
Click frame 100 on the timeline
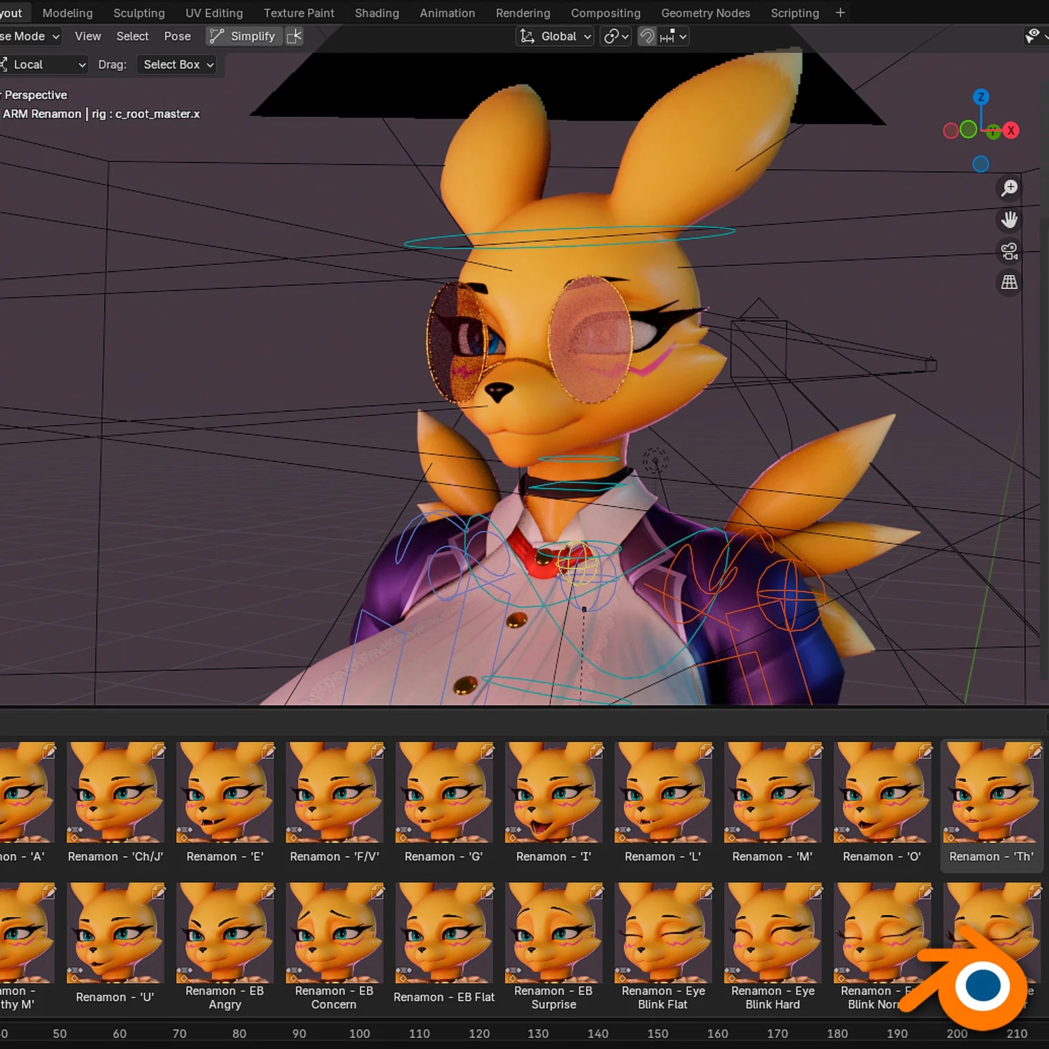pyautogui.click(x=359, y=1034)
